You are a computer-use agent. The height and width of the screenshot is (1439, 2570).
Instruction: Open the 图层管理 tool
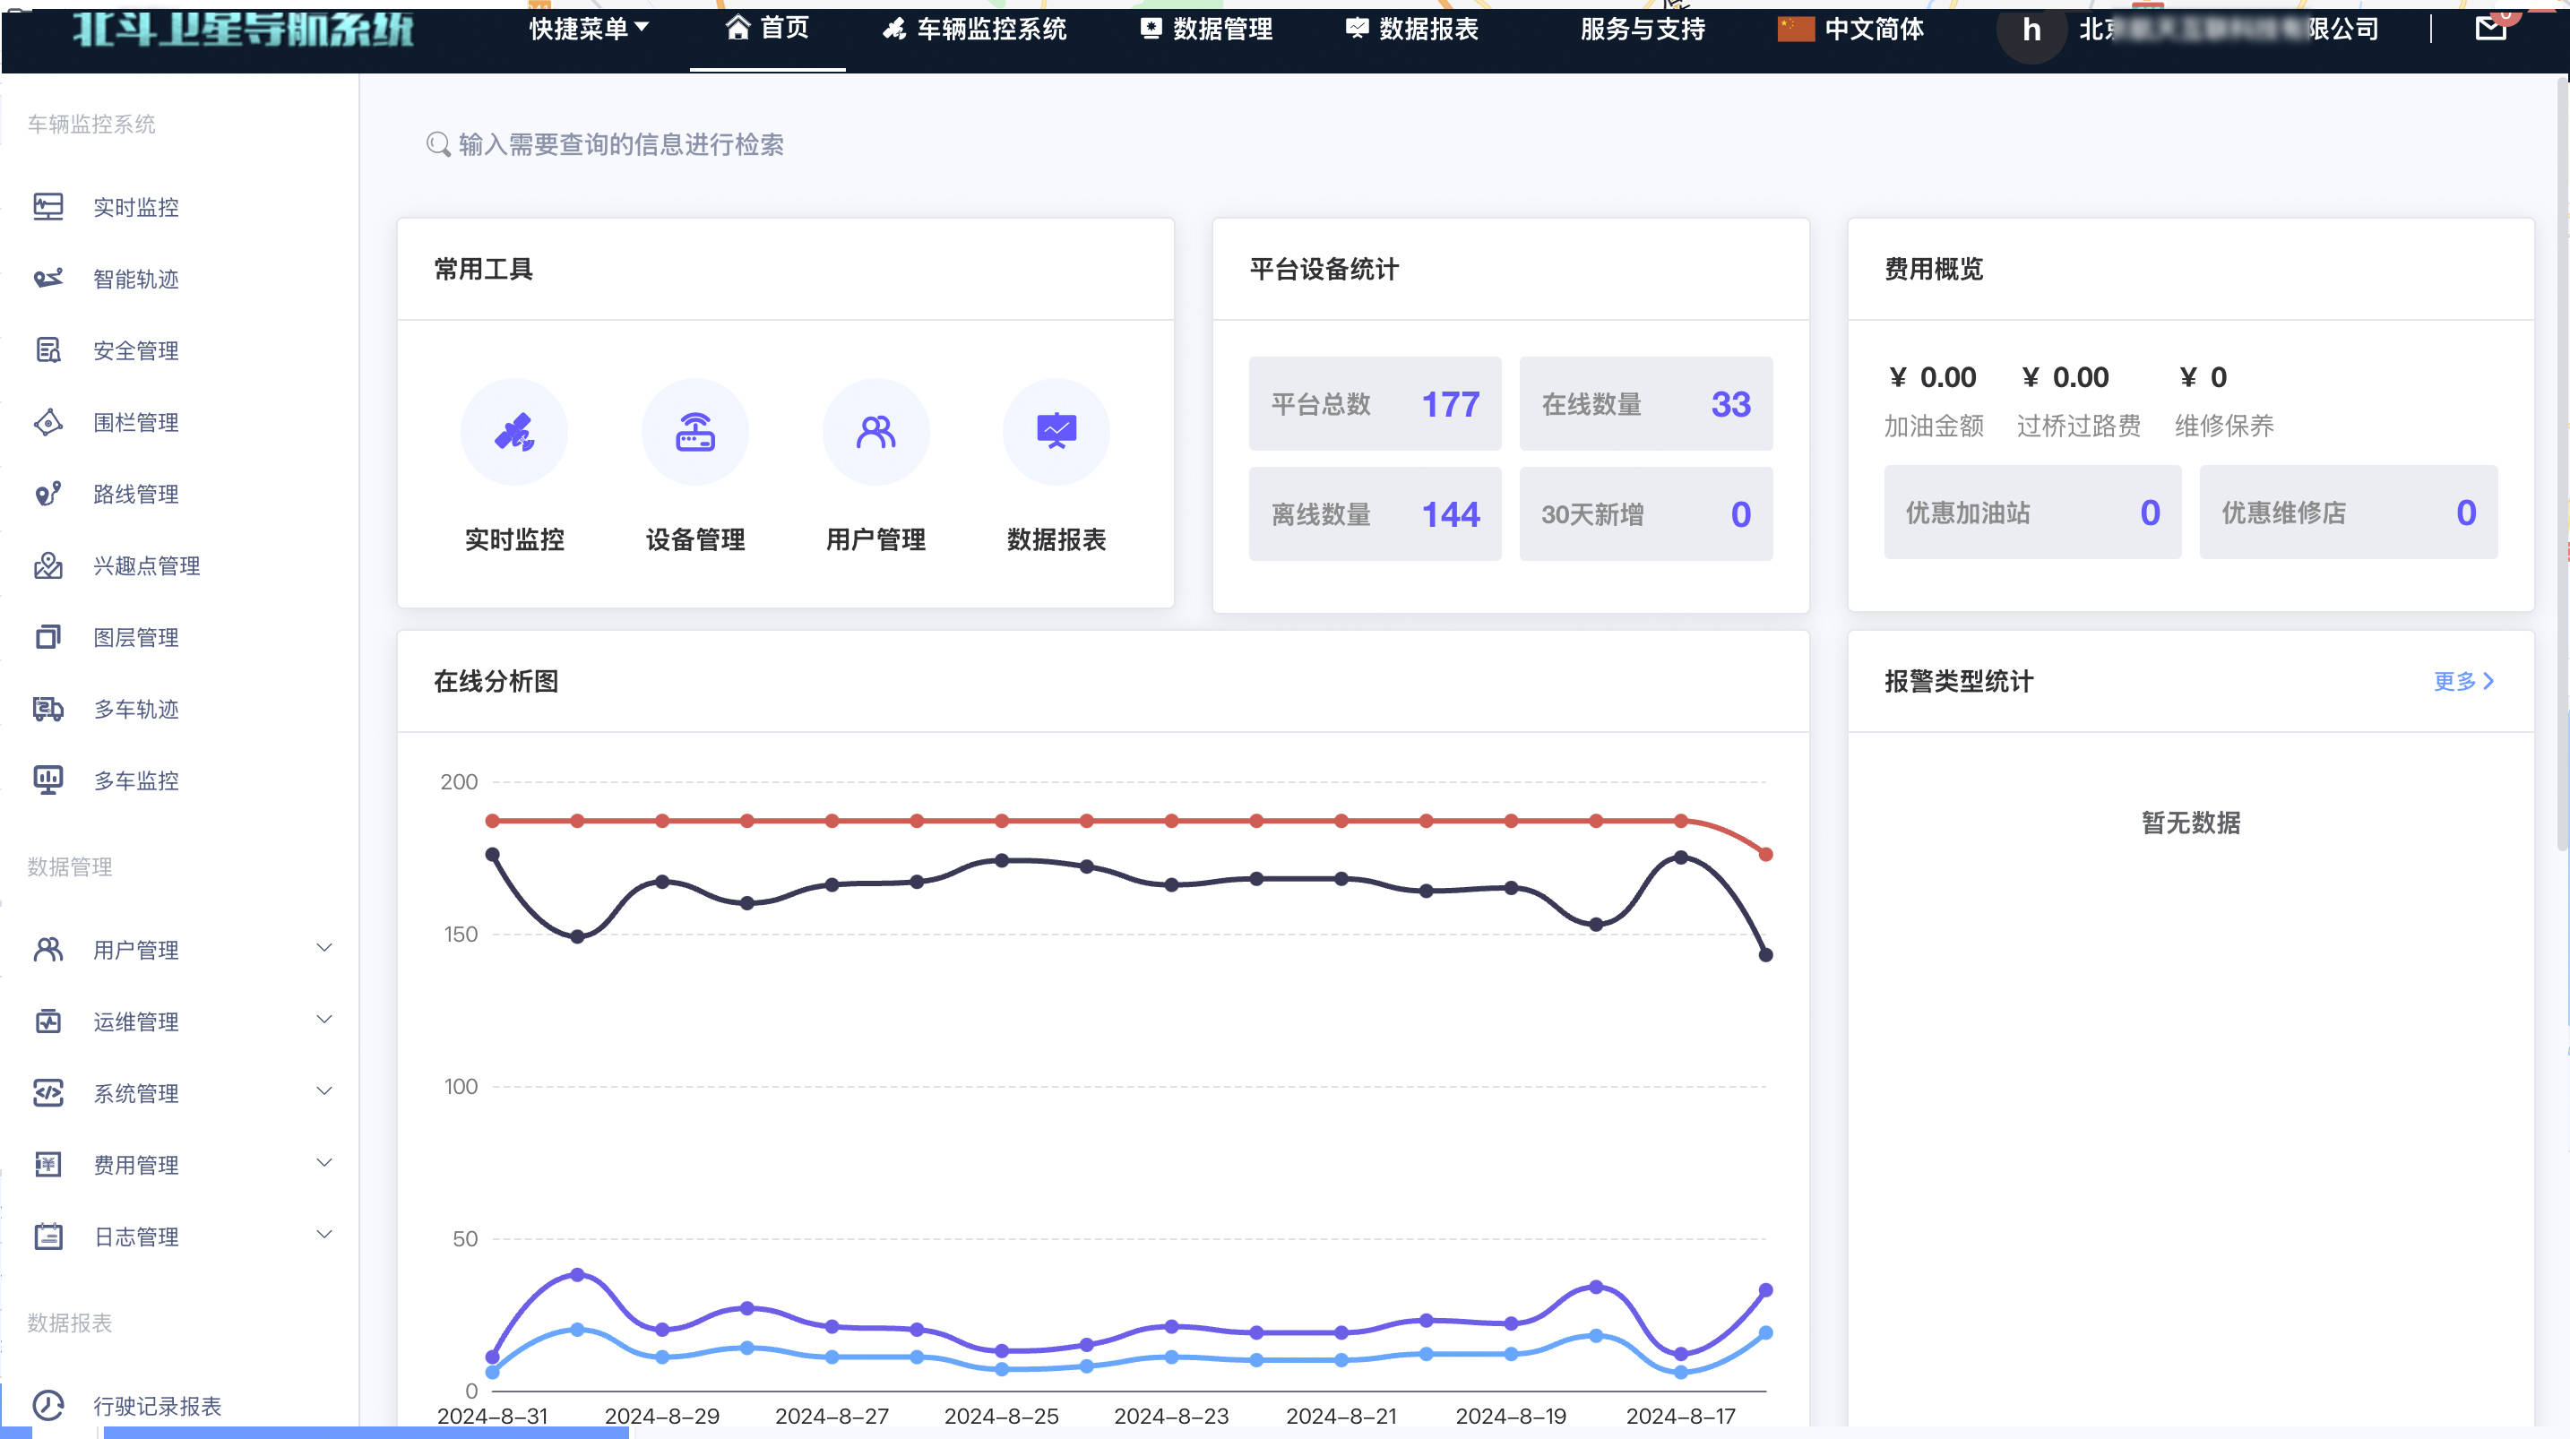click(135, 638)
